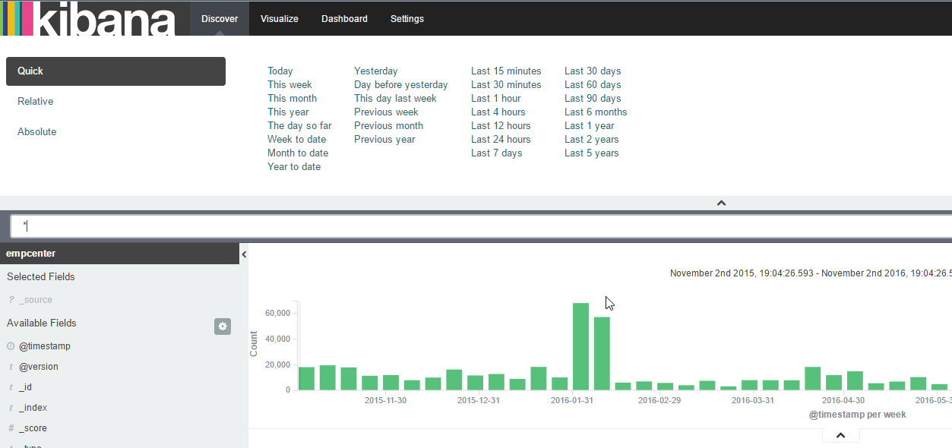Choose the Yesterday time range
This screenshot has width=952, height=448.
(376, 71)
